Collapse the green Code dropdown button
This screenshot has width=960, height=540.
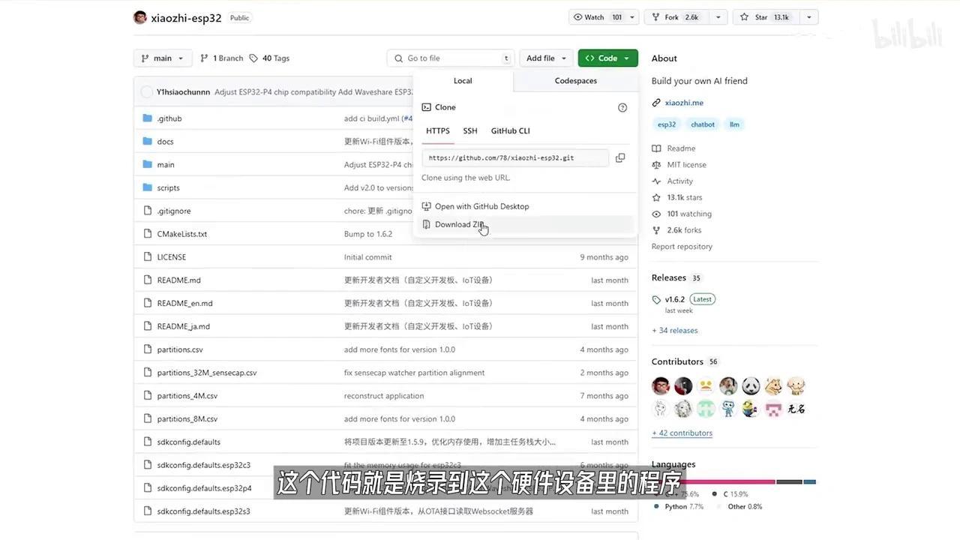pos(607,58)
